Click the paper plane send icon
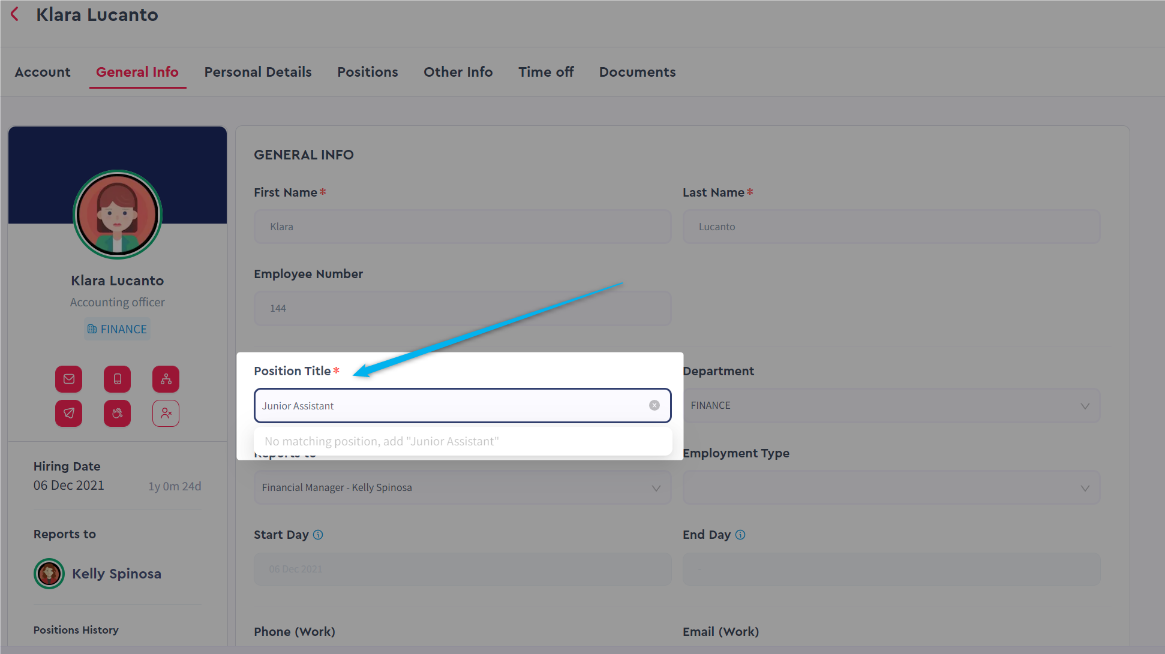1165x654 pixels. point(69,413)
